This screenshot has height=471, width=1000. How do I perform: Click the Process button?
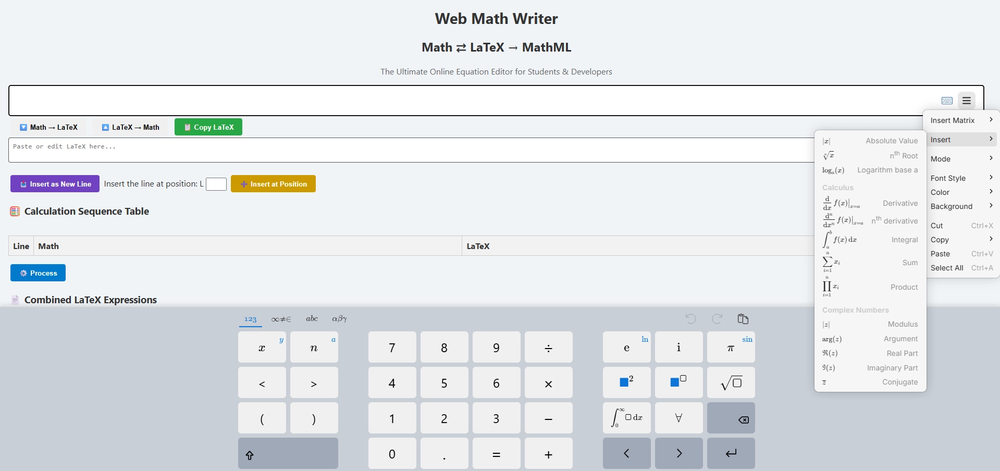tap(38, 272)
